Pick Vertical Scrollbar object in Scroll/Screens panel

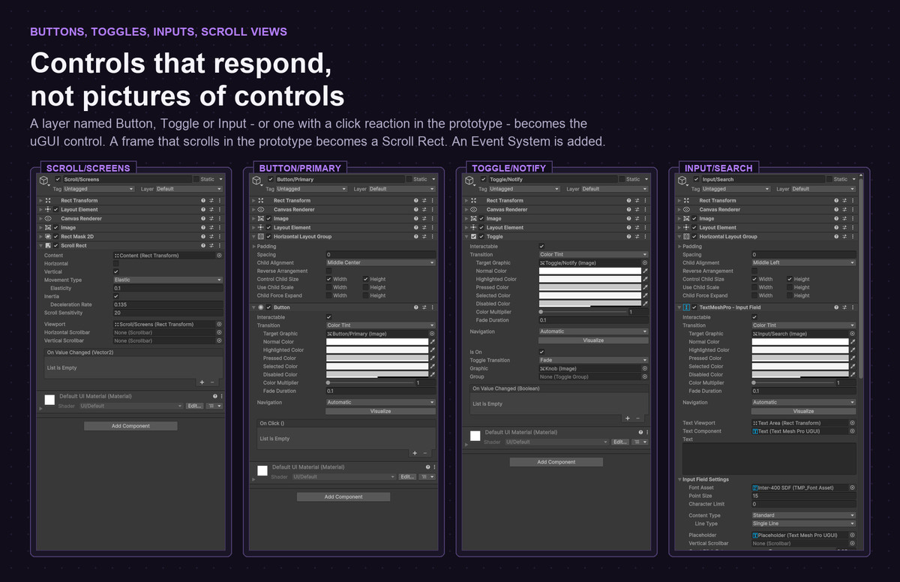[x=219, y=340]
